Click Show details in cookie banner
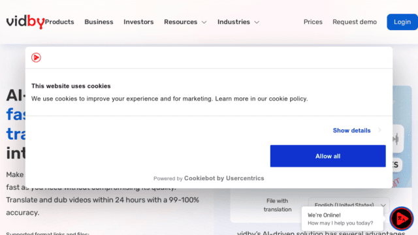The width and height of the screenshot is (418, 235). click(x=351, y=131)
